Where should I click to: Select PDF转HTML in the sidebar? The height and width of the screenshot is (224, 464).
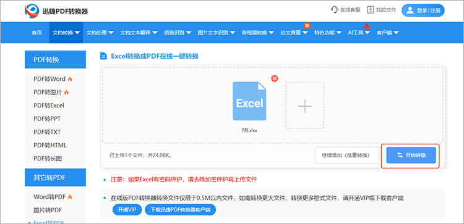[x=50, y=146]
